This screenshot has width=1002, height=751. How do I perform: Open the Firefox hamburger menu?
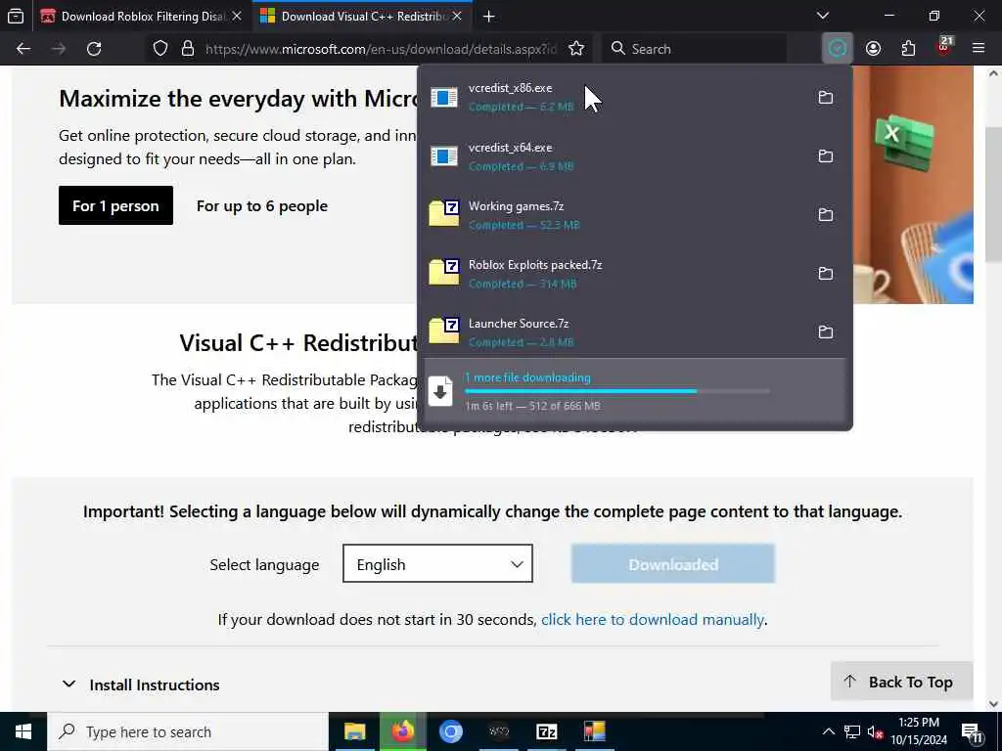coord(979,49)
